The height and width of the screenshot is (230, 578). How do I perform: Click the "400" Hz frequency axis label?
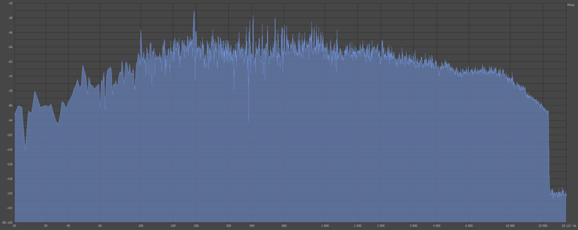point(252,225)
